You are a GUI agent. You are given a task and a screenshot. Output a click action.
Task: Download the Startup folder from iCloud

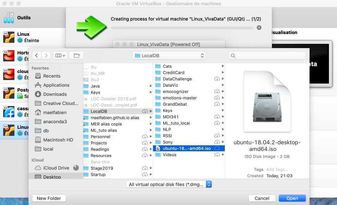pos(145,174)
